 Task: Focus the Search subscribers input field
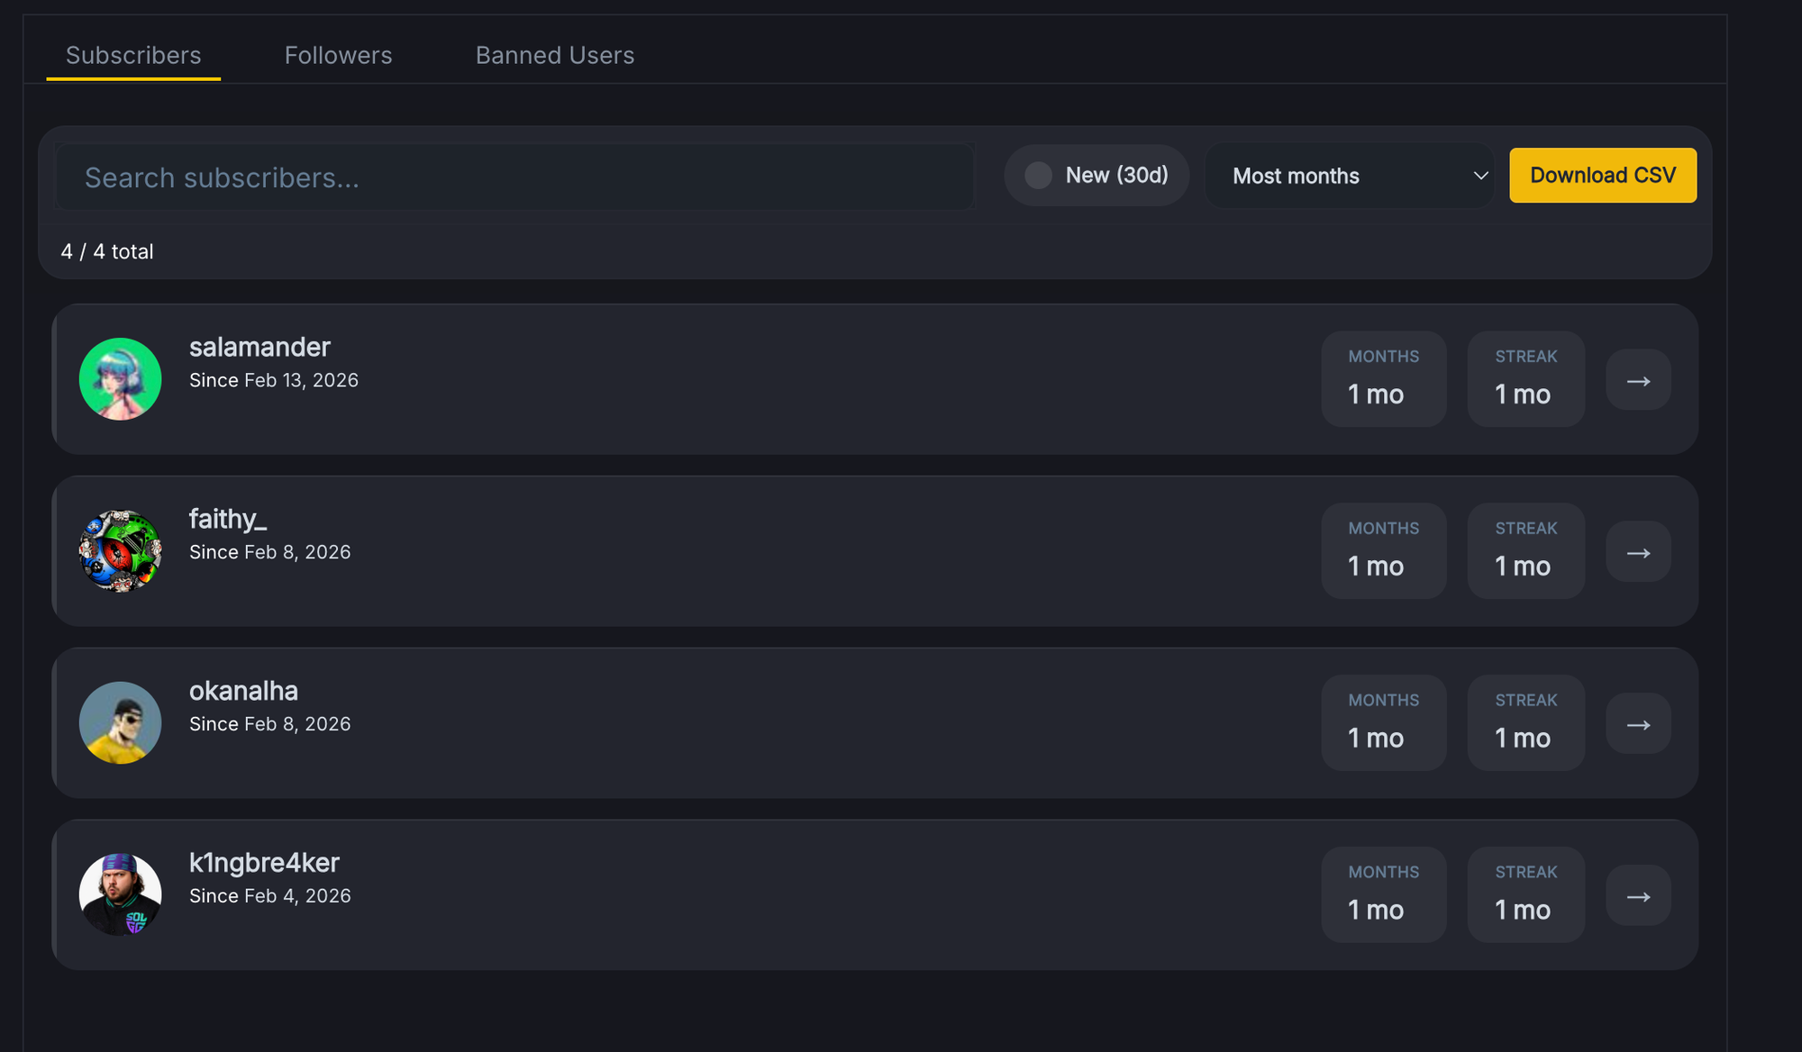(514, 177)
